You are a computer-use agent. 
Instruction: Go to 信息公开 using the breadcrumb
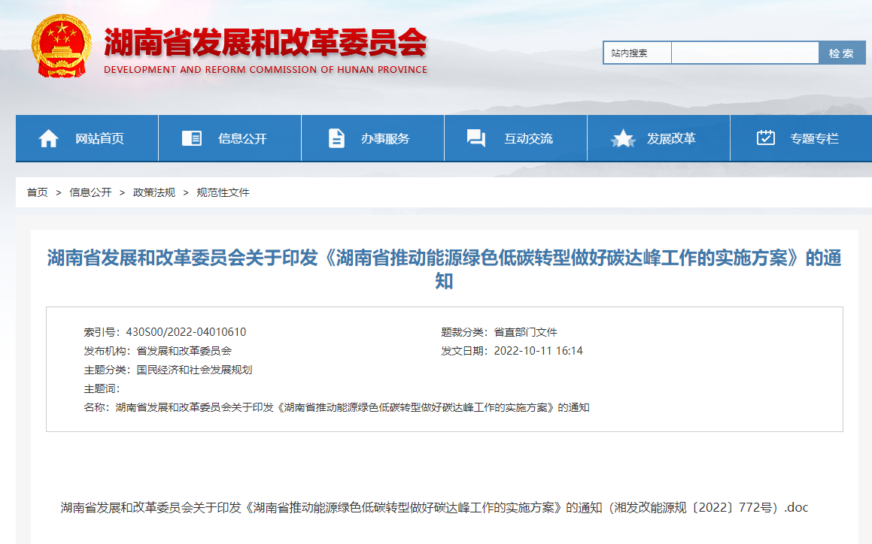click(89, 192)
